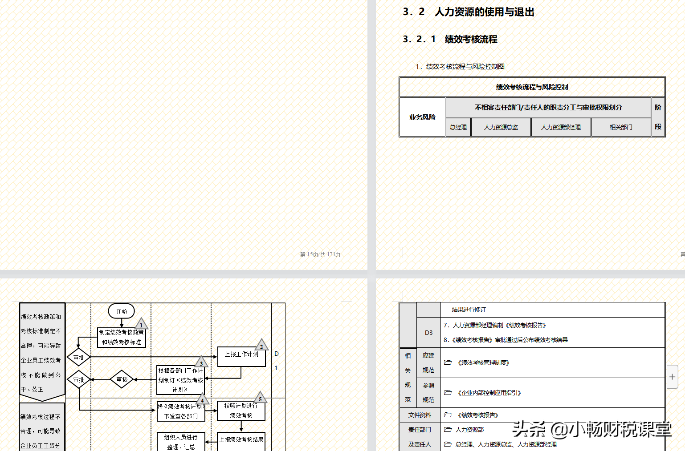
Task: Click the floating plus button
Action: click(672, 376)
